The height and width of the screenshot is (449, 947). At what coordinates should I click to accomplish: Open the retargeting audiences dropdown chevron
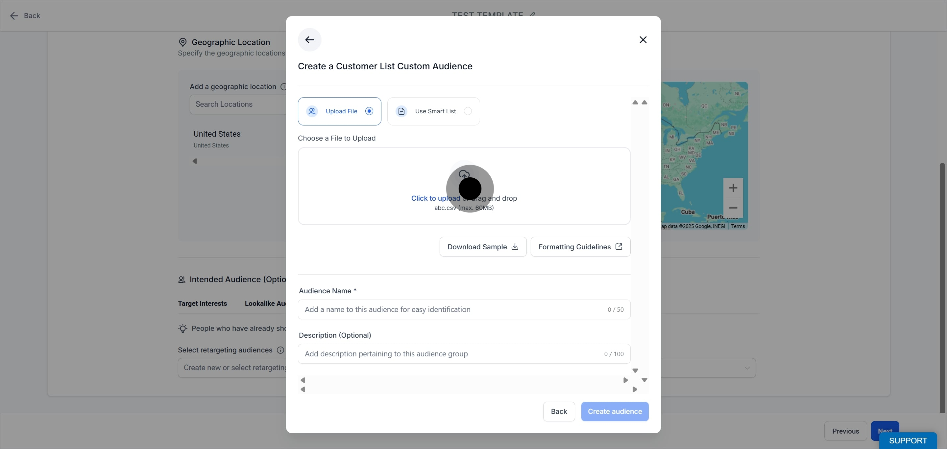pos(747,368)
